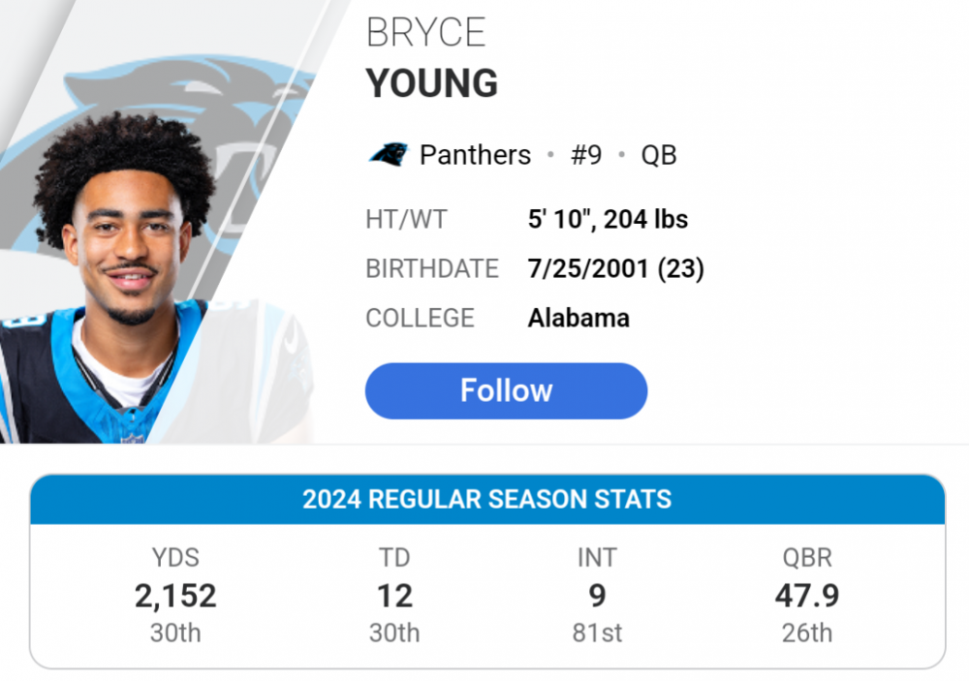Image resolution: width=969 pixels, height=681 pixels.
Task: Click the 30th rank under YDS
Action: (175, 634)
